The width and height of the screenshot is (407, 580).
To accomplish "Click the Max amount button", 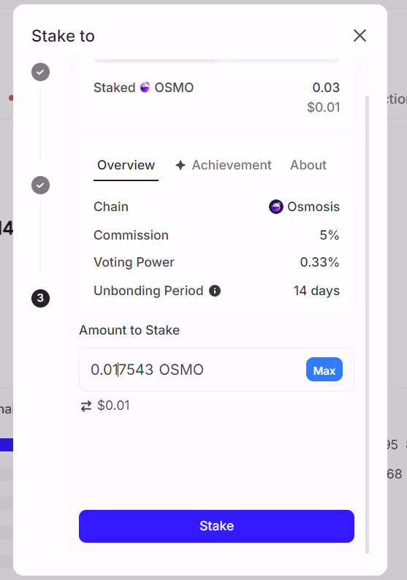I will [x=324, y=370].
